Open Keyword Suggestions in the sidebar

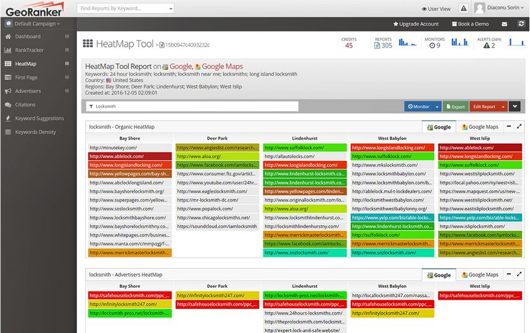pyautogui.click(x=39, y=118)
